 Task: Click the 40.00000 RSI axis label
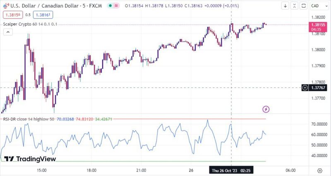click(x=319, y=156)
